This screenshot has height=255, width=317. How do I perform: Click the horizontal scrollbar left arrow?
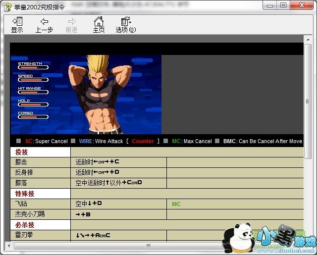coord(10,246)
